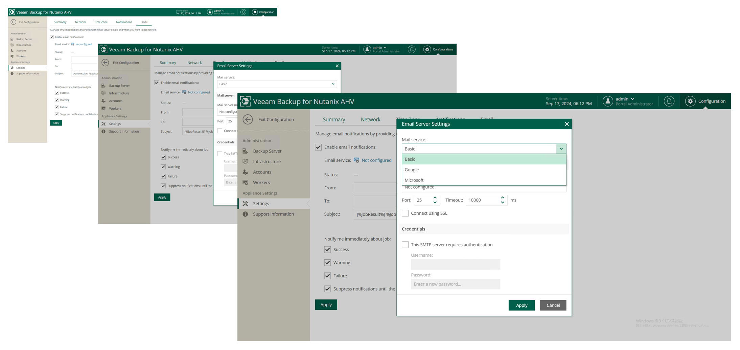
Task: Increase the Port value with up arrow
Action: (x=435, y=197)
